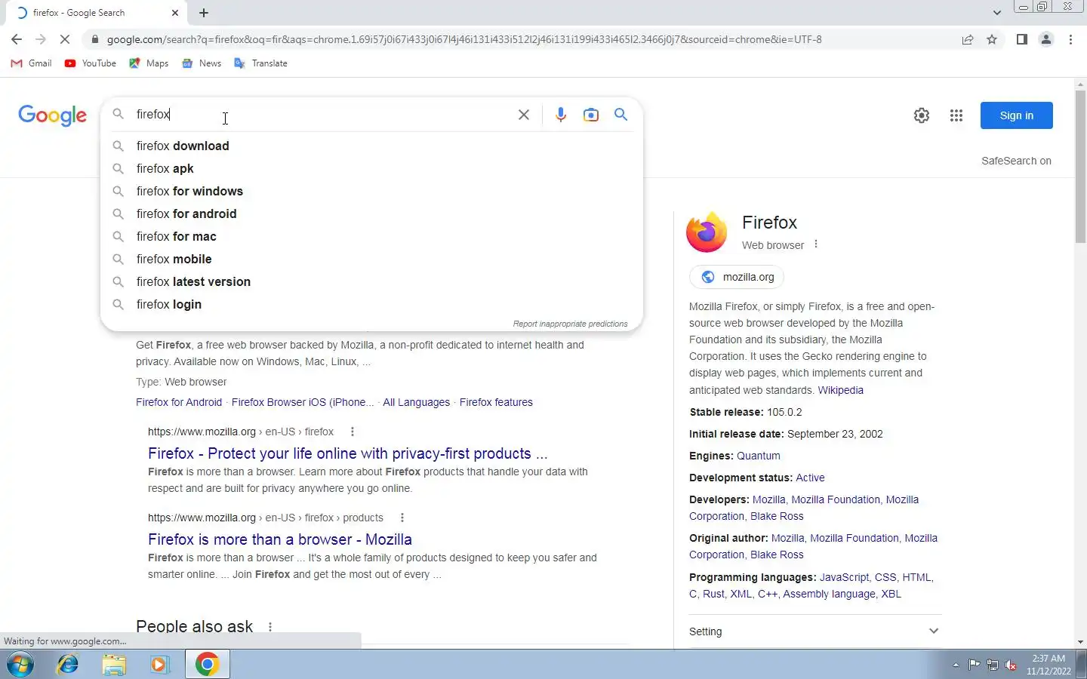Viewport: 1087px width, 679px height.
Task: Open search by image camera icon
Action: click(591, 115)
